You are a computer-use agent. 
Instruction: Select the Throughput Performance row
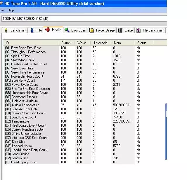pyautogui.click(x=73, y=52)
